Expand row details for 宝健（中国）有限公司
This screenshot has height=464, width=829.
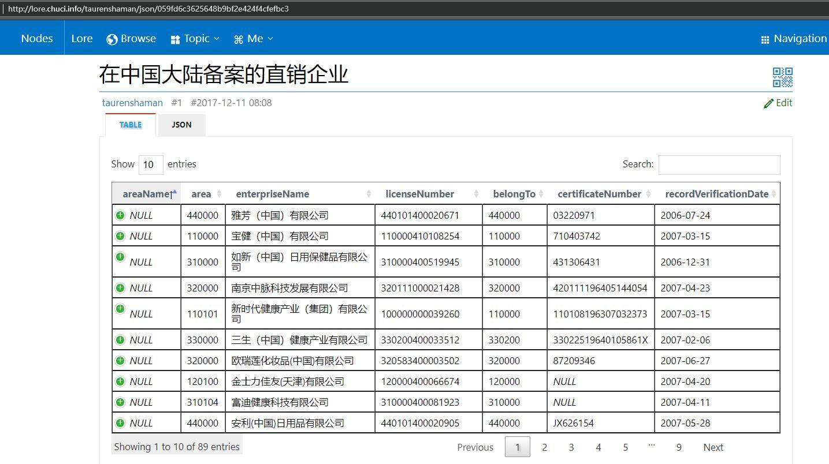[120, 235]
